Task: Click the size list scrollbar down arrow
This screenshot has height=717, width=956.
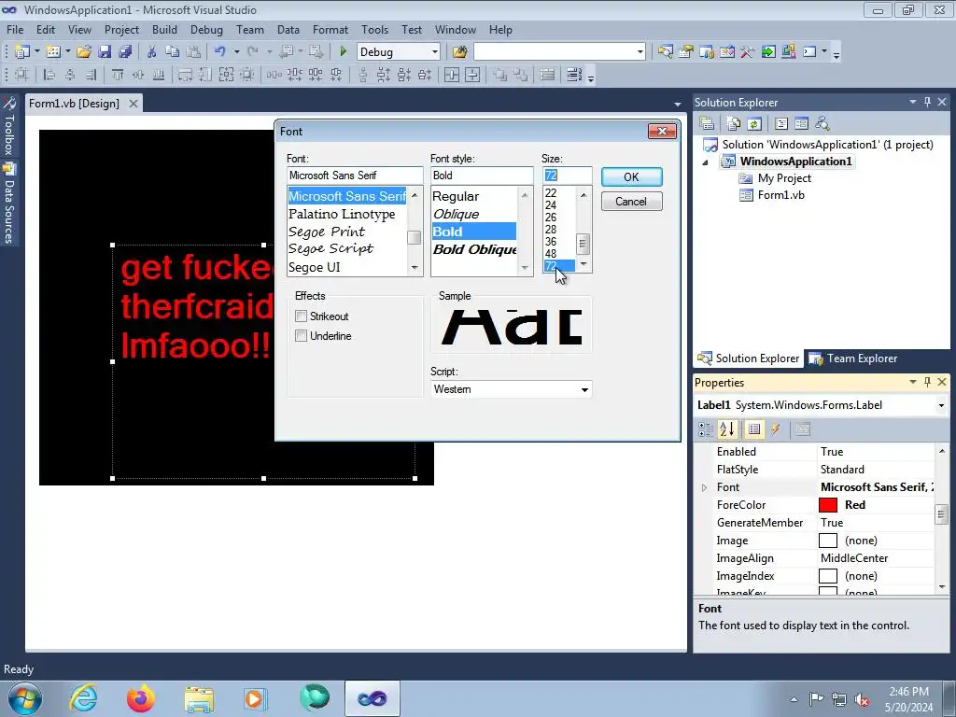Action: pos(583,264)
